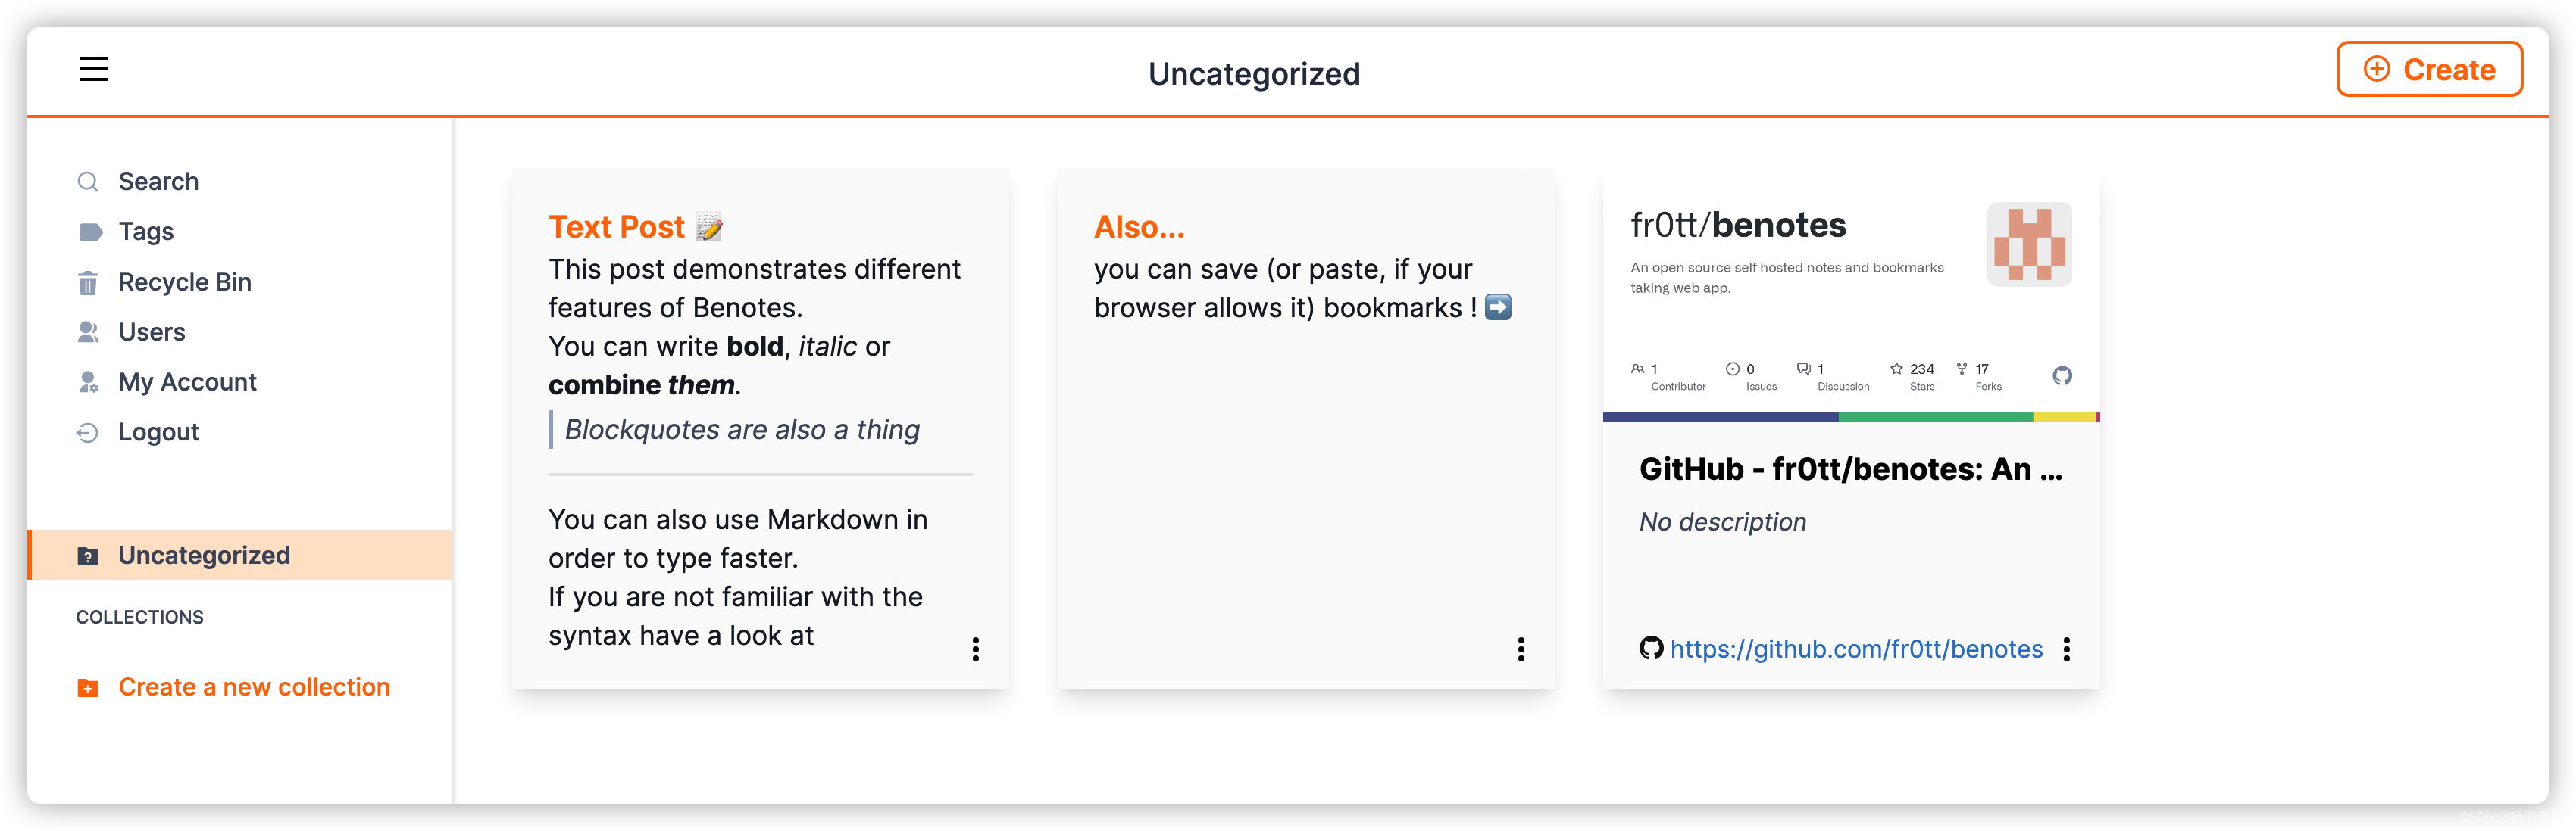Viewport: 2576px width, 831px height.
Task: Click Create a new collection link
Action: (255, 686)
